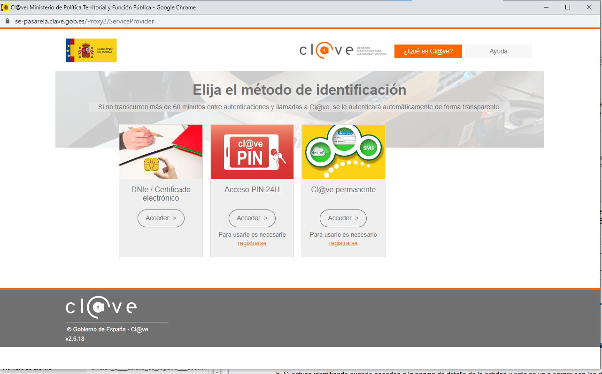Click the Acceso PIN 24H title
Screen dimensions: 602x374
(252, 190)
